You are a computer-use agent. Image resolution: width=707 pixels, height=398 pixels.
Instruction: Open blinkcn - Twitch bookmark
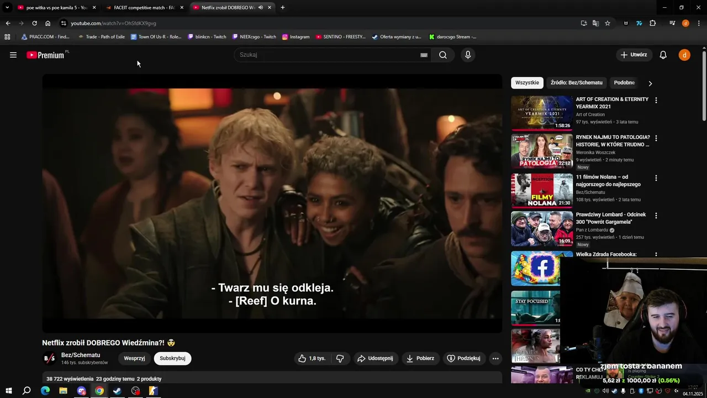pyautogui.click(x=207, y=37)
